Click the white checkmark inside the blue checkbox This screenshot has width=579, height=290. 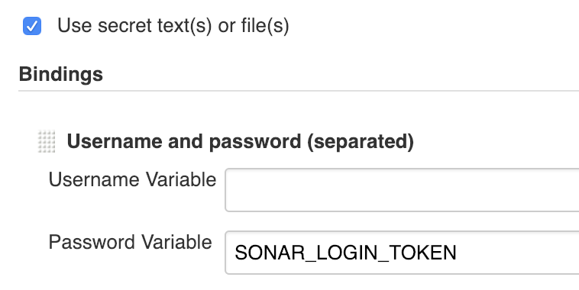coord(32,26)
